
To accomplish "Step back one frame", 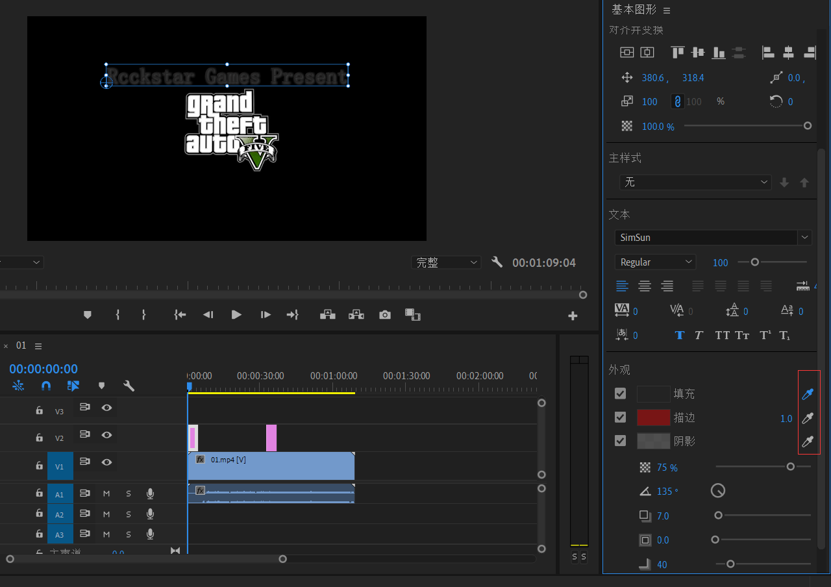I will (x=208, y=314).
